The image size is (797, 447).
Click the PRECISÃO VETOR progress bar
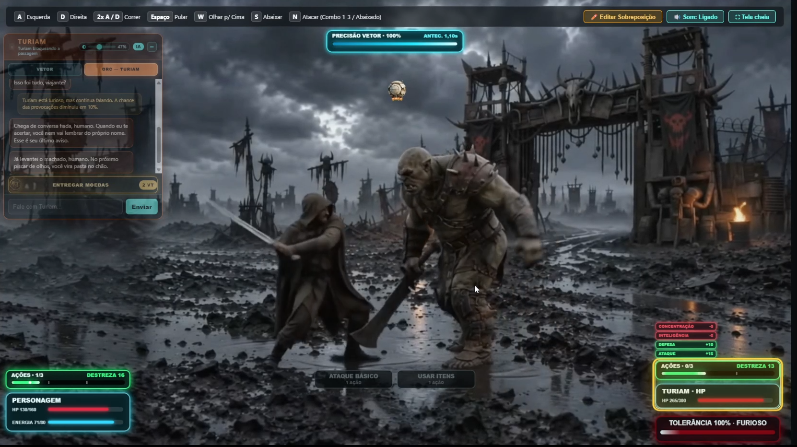395,44
